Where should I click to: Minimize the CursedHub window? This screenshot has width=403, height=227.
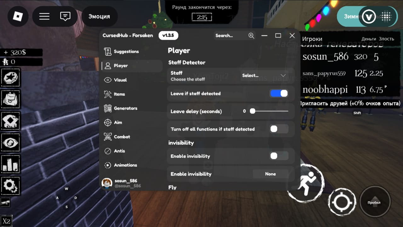pos(264,36)
